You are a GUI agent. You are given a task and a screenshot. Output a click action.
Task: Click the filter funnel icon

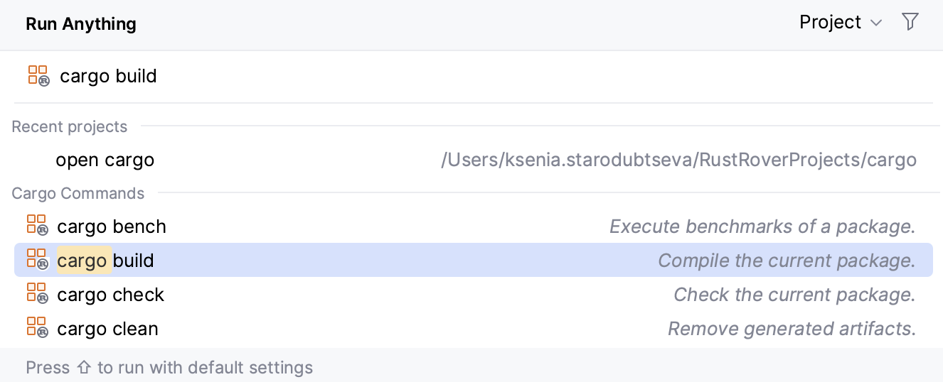pyautogui.click(x=910, y=22)
